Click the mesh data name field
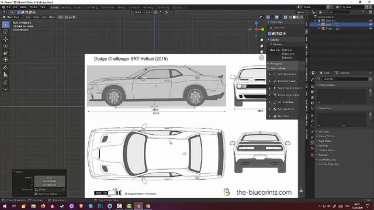Viewport: 374px width, 210px height. (x=345, y=79)
